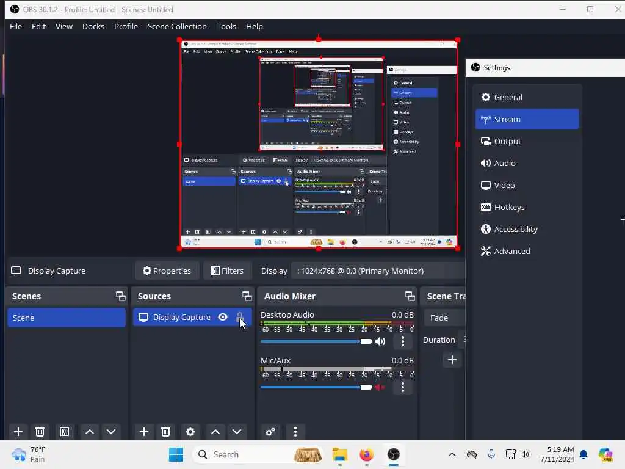Open volume control in system tray
Viewport: 625px width, 469px height.
[524, 454]
